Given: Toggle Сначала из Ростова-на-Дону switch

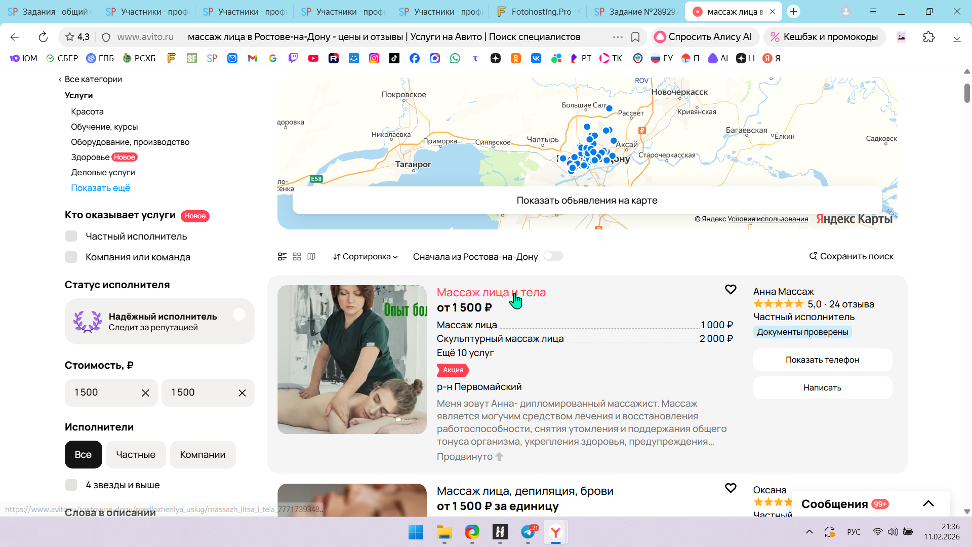Looking at the screenshot, I should (x=553, y=256).
